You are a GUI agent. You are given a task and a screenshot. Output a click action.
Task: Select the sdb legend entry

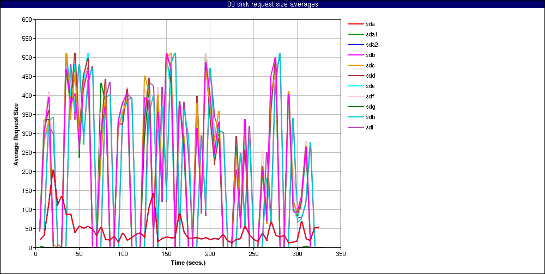coord(361,55)
